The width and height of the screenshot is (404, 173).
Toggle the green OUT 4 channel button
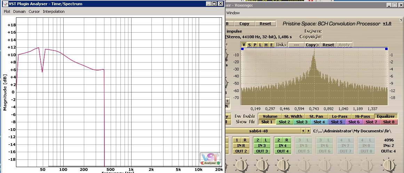(283, 151)
